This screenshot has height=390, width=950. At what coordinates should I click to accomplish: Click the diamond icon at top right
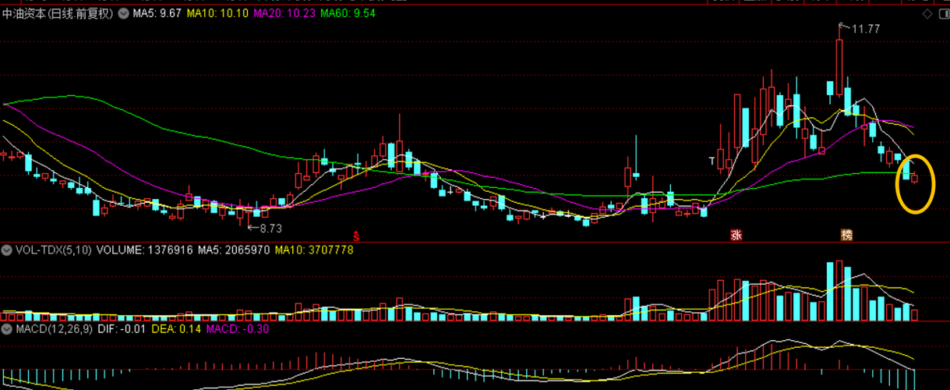[x=927, y=14]
